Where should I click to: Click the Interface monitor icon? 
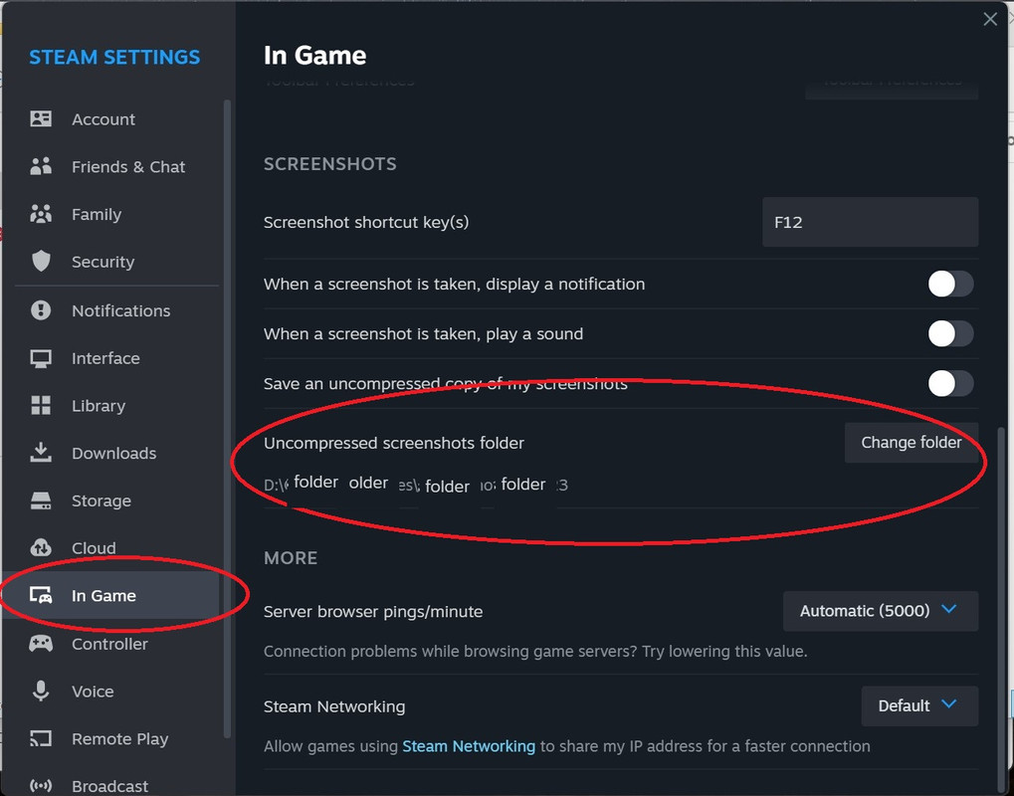pos(41,358)
